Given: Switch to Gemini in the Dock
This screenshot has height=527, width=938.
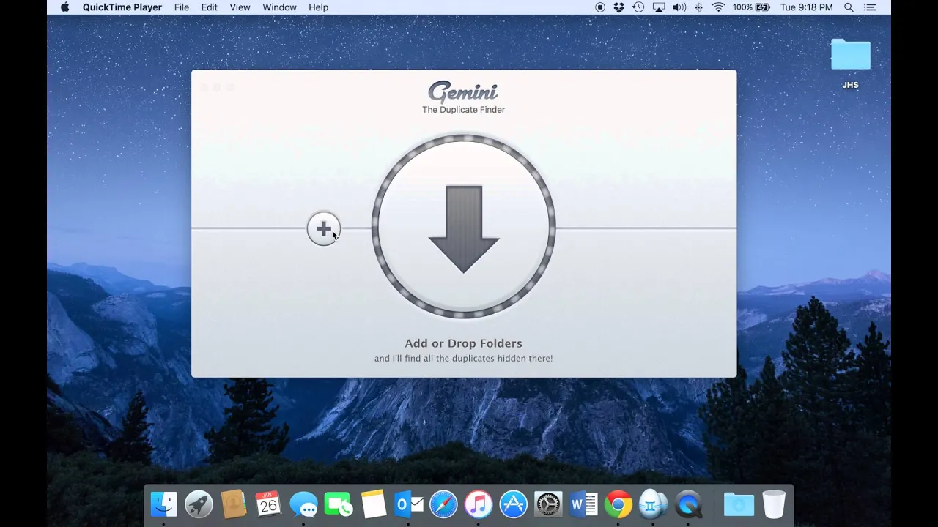Looking at the screenshot, I should (x=653, y=504).
